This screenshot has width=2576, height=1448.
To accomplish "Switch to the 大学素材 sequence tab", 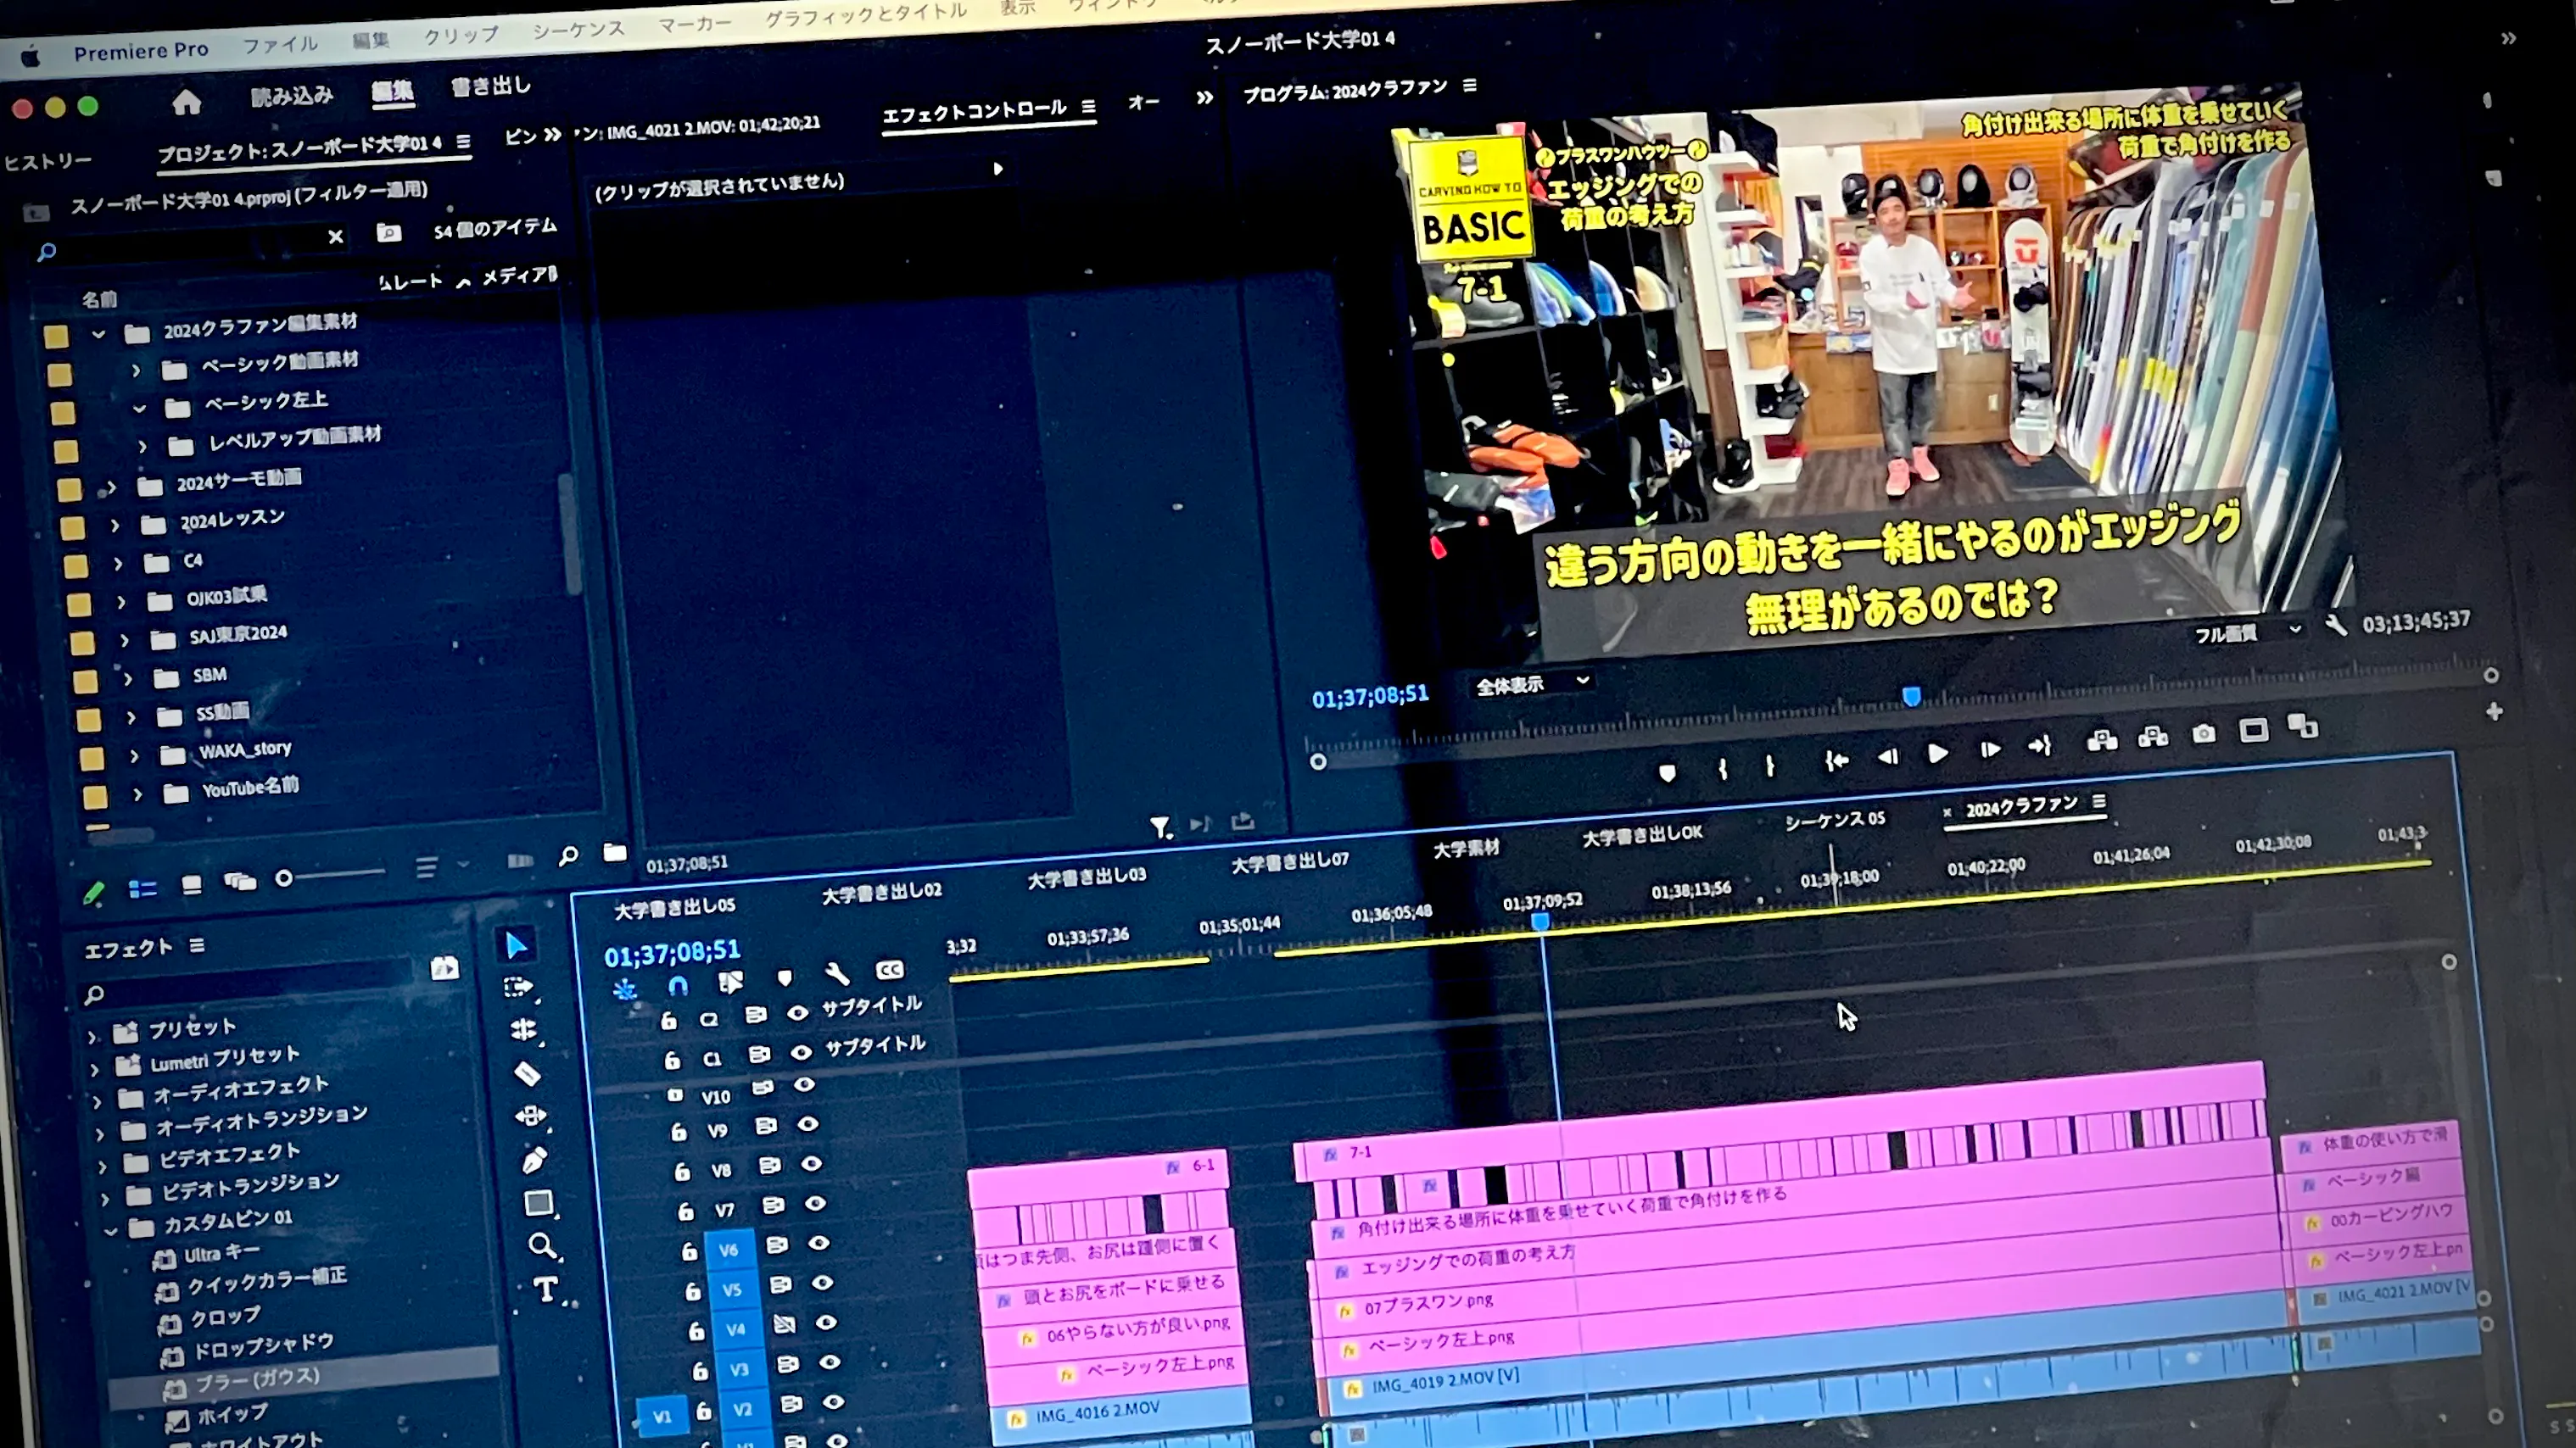I will [x=1466, y=849].
